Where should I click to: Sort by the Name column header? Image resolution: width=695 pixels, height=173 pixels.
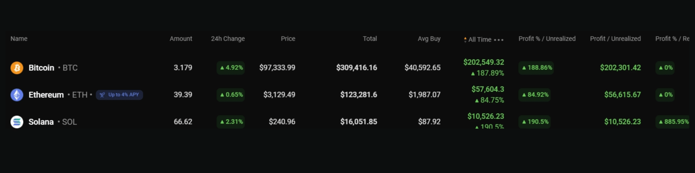click(x=19, y=39)
